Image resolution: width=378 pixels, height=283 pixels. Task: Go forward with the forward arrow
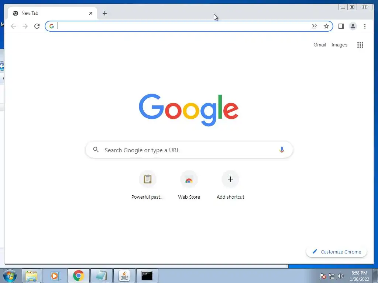25,26
